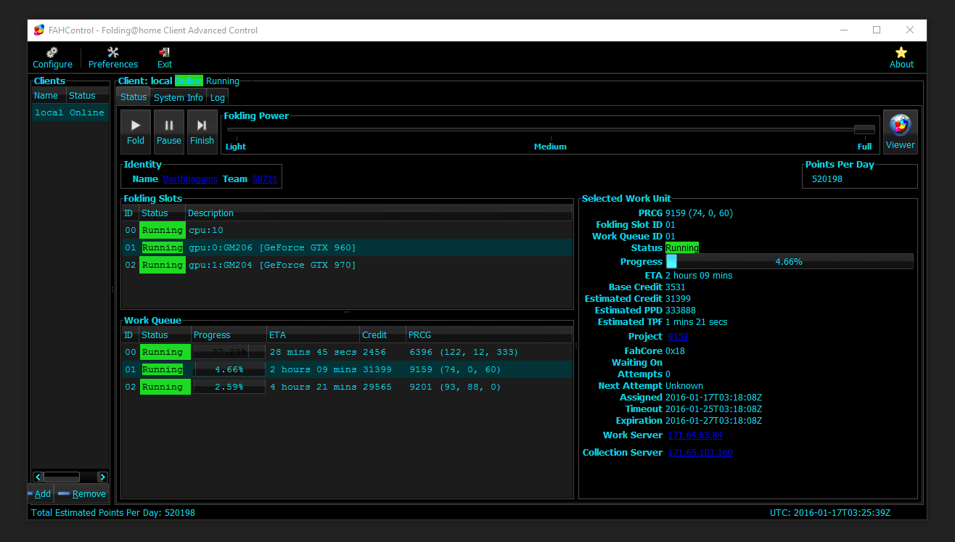
Task: Click Total Estimated Points Per Day status text
Action: (113, 512)
